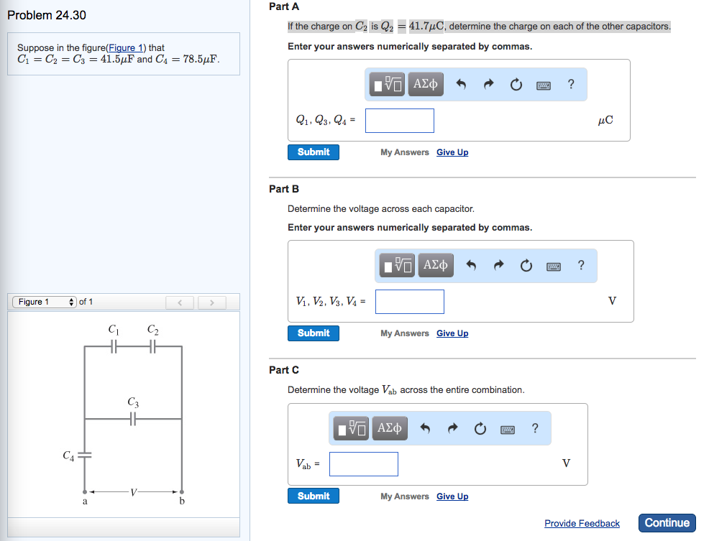Reset Part C answer field
The image size is (709, 541).
pos(480,428)
